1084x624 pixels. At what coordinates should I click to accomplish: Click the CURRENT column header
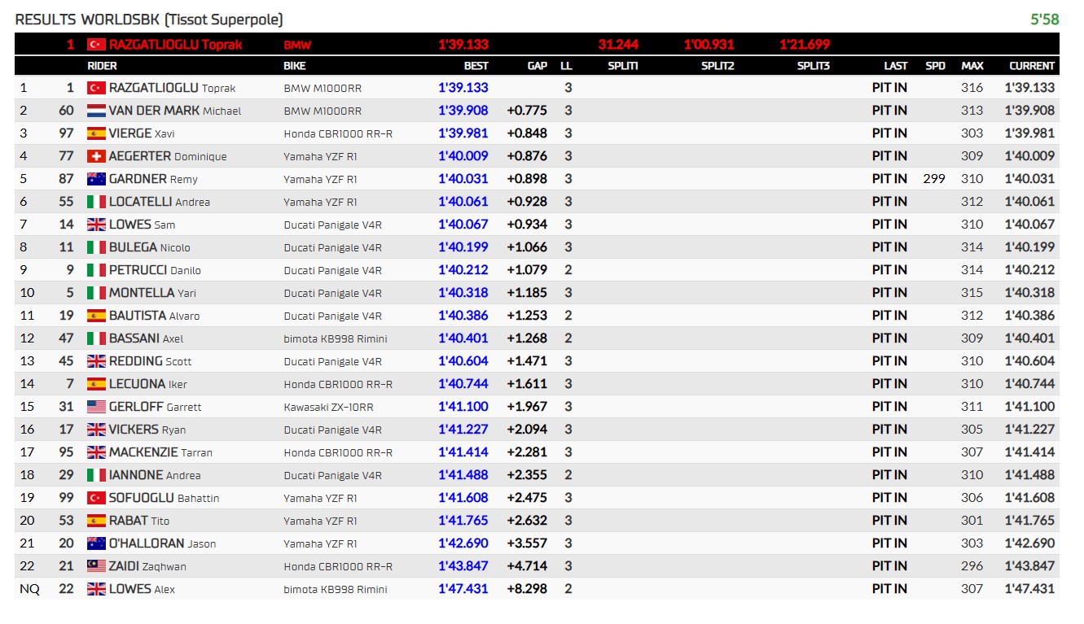[1032, 66]
